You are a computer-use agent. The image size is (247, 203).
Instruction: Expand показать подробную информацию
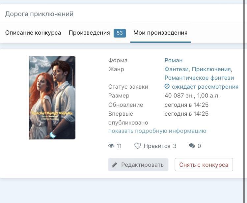coord(157,131)
